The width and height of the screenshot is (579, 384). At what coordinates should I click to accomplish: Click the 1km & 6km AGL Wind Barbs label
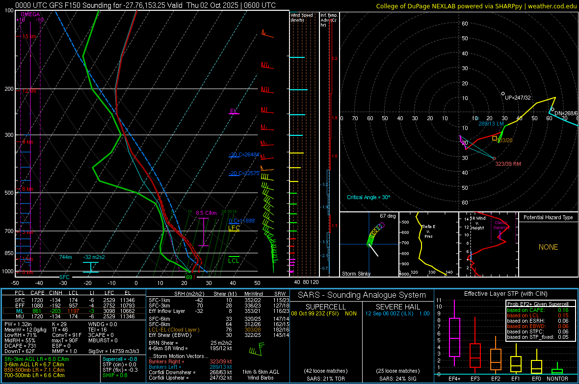coord(261,375)
